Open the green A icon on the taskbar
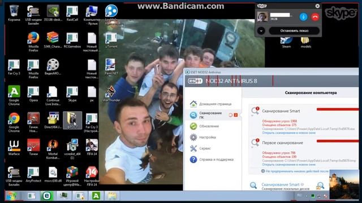The image size is (362, 203). click(x=96, y=196)
